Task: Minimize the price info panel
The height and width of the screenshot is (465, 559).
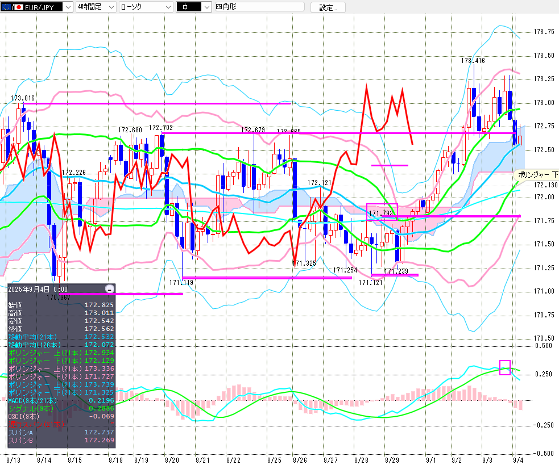Action: pyautogui.click(x=110, y=289)
